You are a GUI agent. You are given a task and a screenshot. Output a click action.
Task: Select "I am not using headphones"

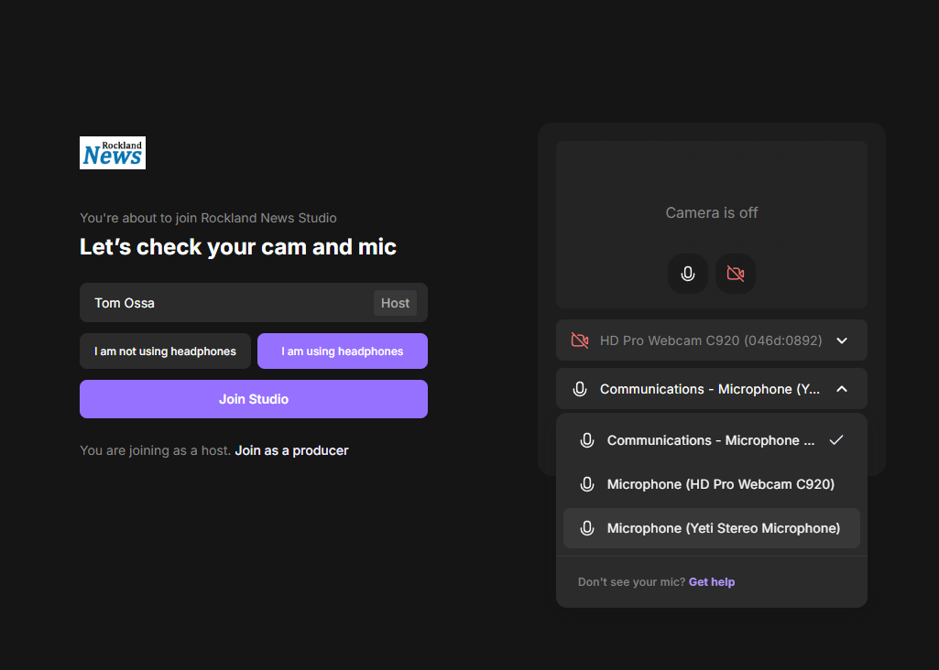(x=165, y=351)
